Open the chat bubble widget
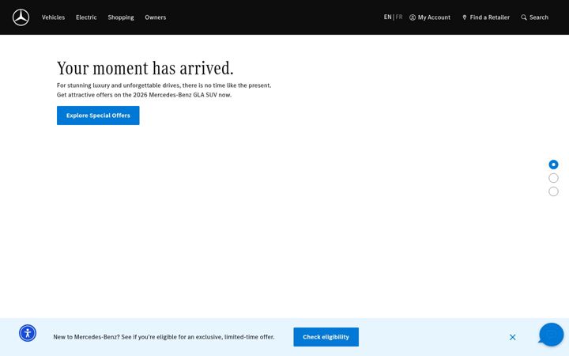Viewport: 569px width, 356px height. 552,335
